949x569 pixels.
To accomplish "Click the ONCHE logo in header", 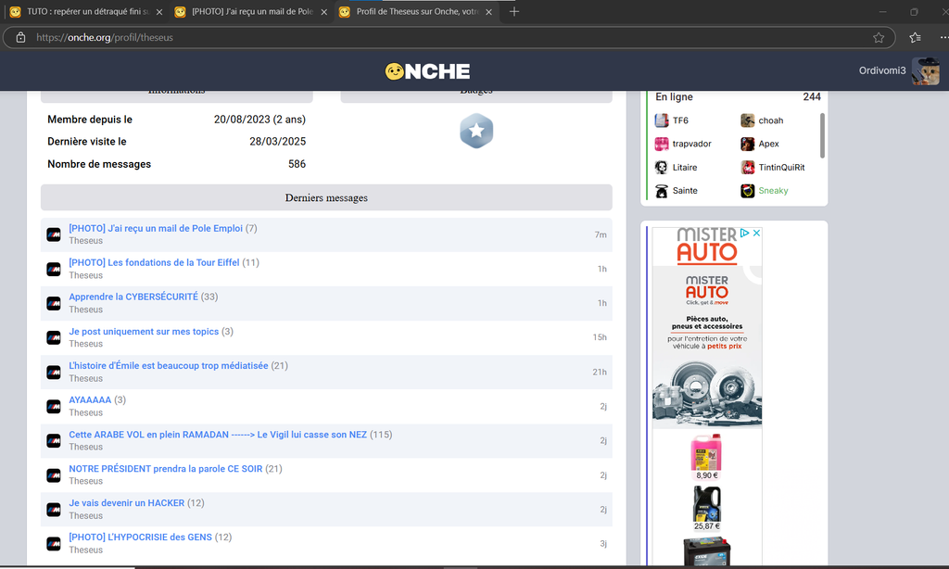I will pos(427,71).
